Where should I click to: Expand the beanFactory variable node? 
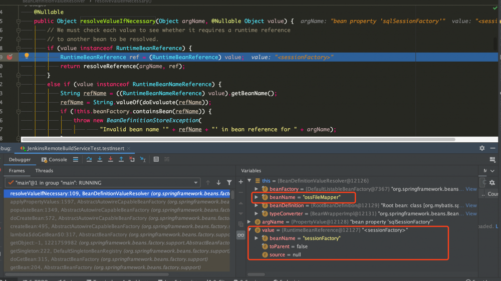click(x=257, y=189)
